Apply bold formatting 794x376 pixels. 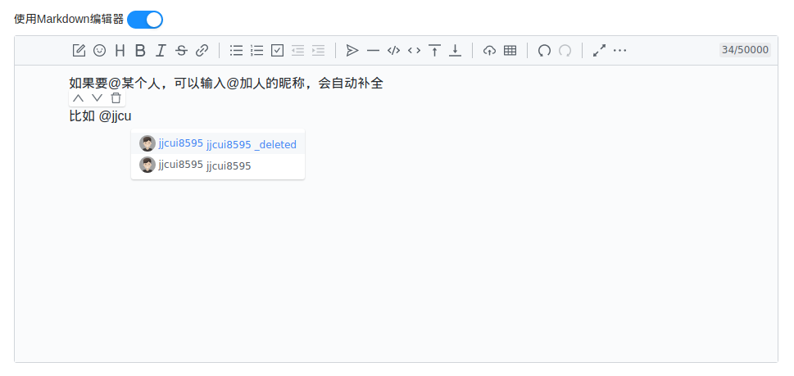click(x=140, y=50)
